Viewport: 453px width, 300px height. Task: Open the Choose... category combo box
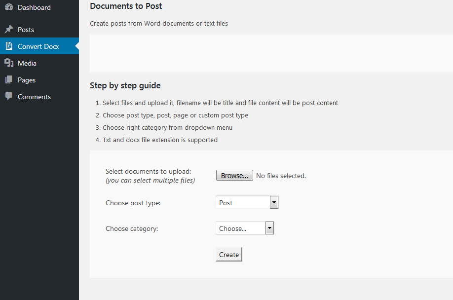245,228
